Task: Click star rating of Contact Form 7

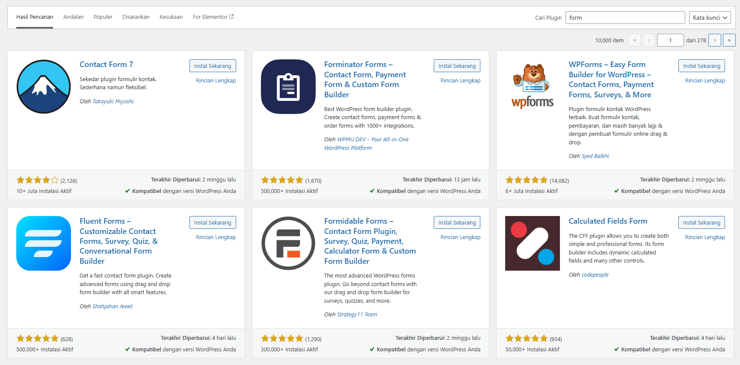Action: 38,180
